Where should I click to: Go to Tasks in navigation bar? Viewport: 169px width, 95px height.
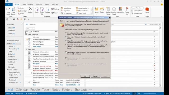[x=46, y=89]
